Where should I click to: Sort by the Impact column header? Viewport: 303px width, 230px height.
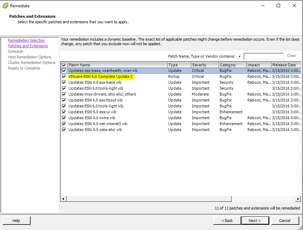(x=259, y=65)
